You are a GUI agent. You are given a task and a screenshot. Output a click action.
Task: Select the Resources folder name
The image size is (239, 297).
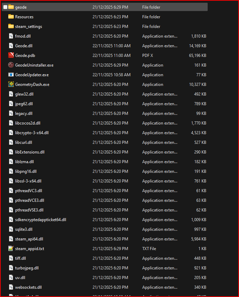click(24, 17)
